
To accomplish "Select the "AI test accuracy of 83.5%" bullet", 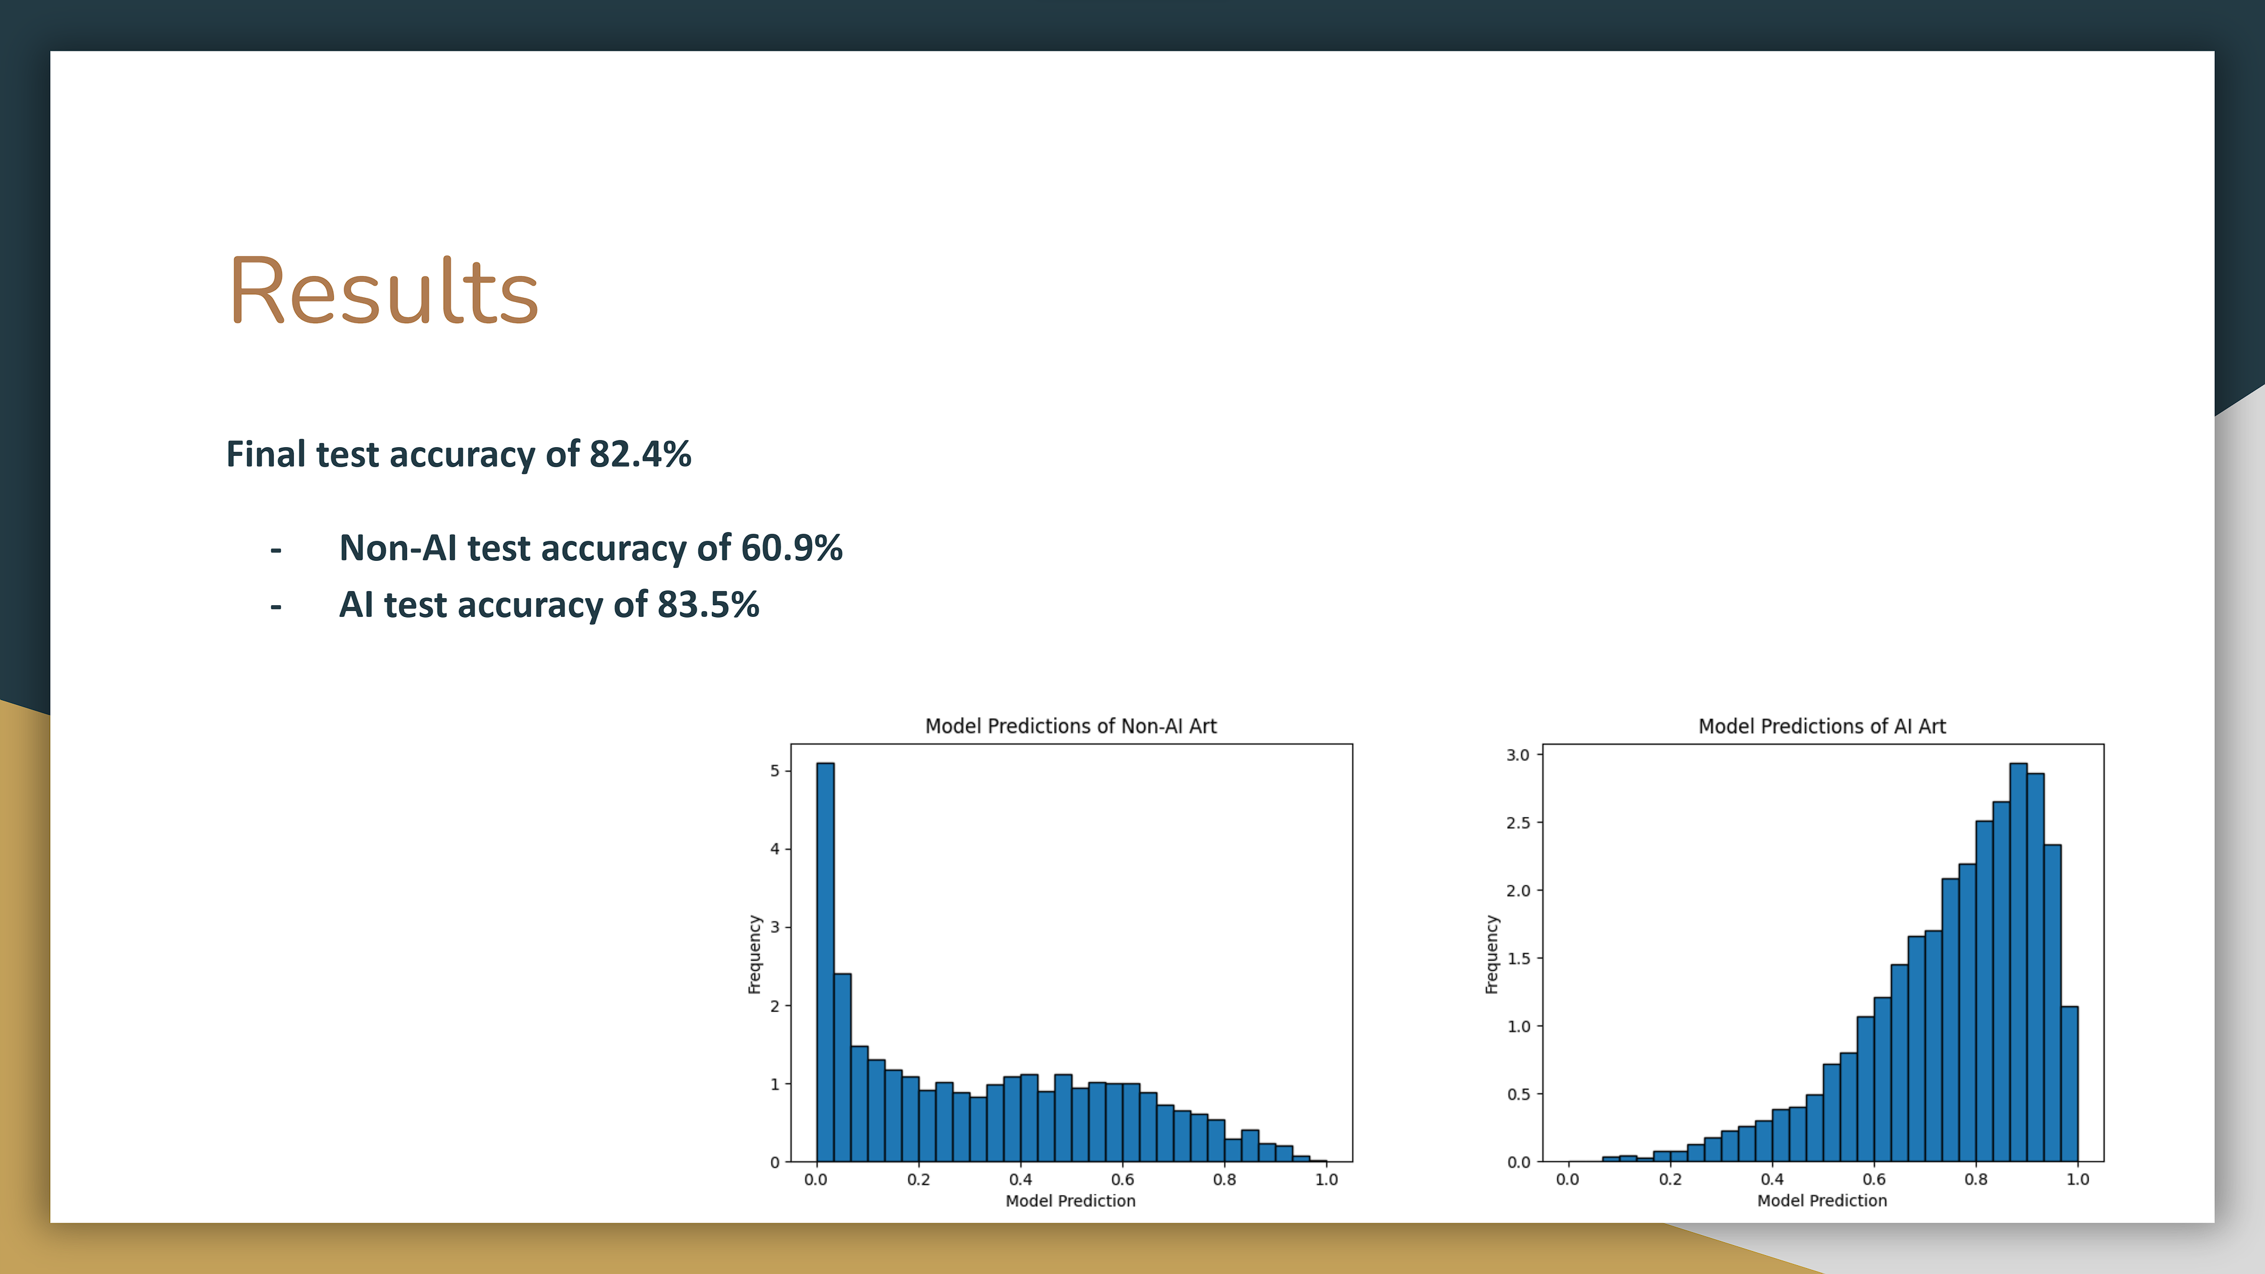I will click(550, 605).
